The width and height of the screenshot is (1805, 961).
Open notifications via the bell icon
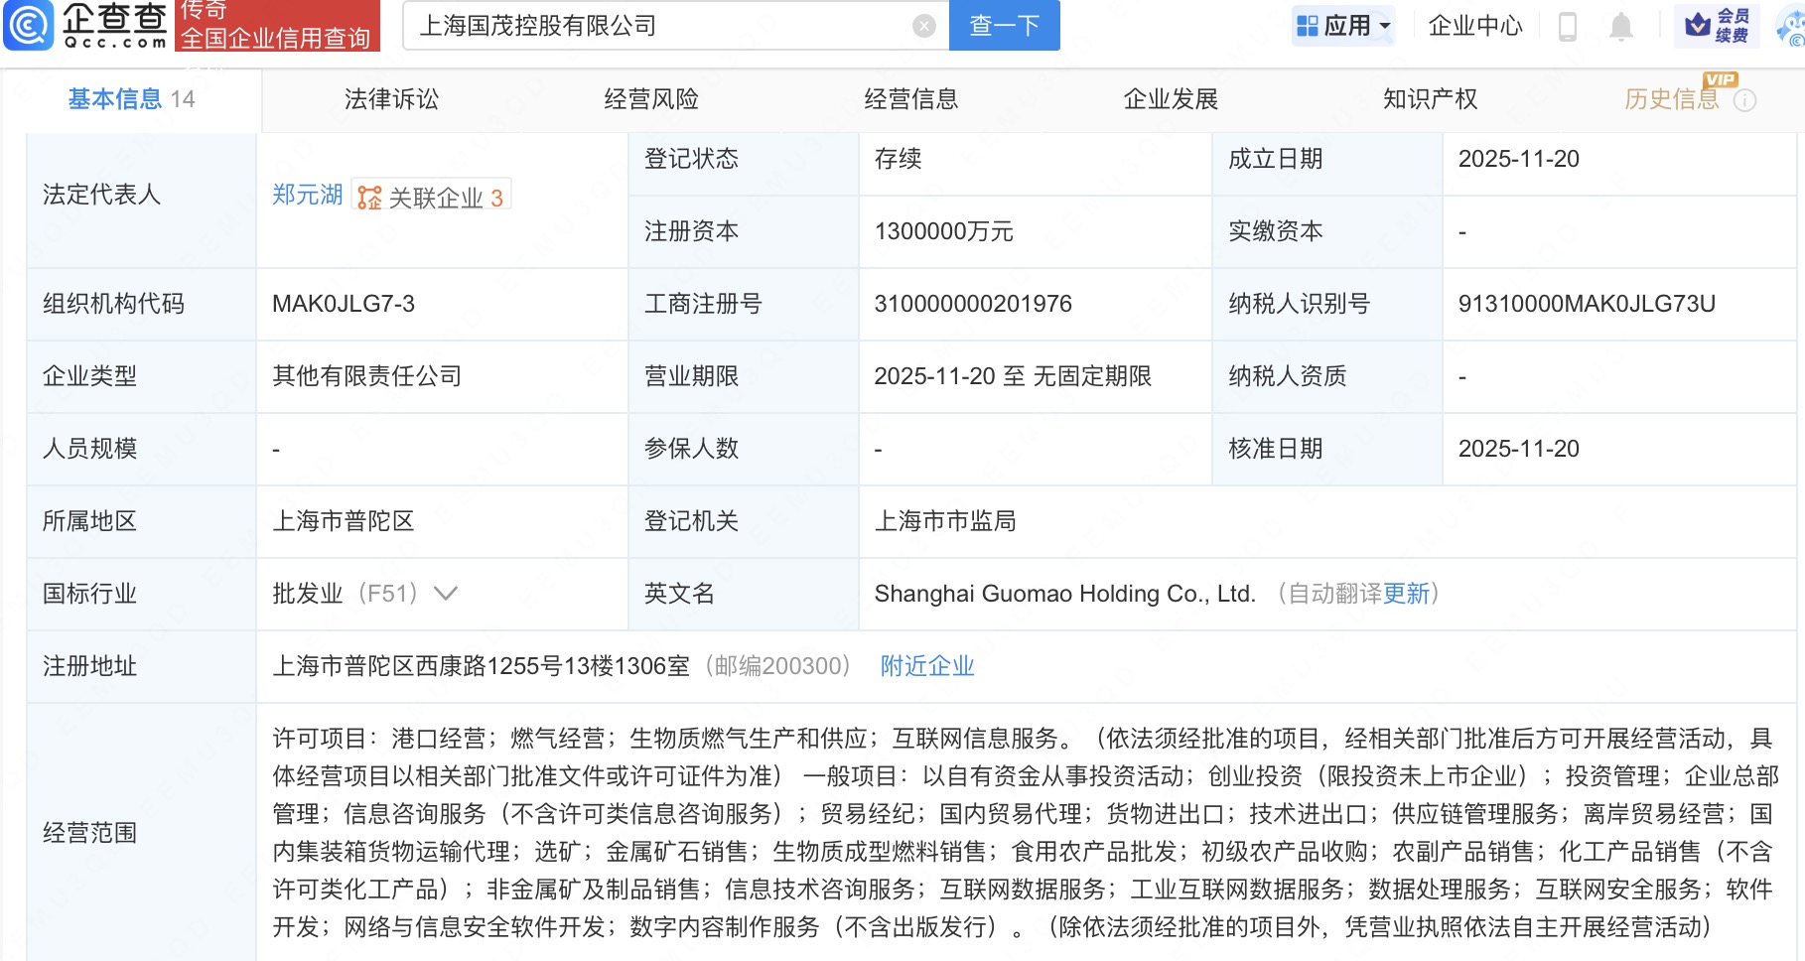[x=1621, y=26]
